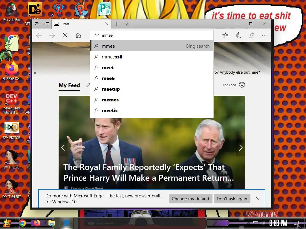The height and width of the screenshot is (229, 306).
Task: Open the DO IT 64 BIT desktop shortcut
Action: 12,189
